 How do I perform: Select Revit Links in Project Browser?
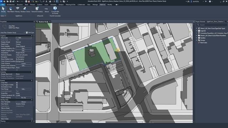pos(203,43)
